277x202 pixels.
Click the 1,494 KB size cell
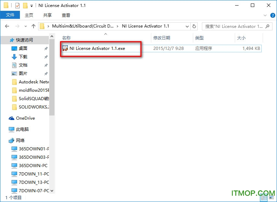click(x=251, y=48)
